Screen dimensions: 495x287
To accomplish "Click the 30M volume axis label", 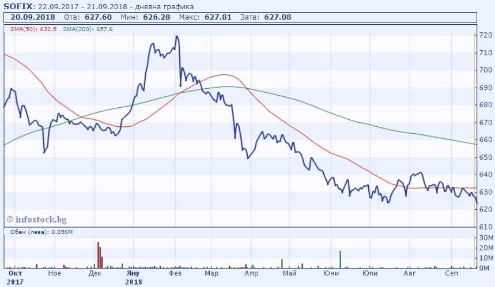I will [486, 238].
